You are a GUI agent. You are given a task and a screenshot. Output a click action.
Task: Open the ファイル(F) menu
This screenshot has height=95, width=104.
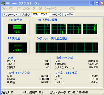click(x=8, y=8)
